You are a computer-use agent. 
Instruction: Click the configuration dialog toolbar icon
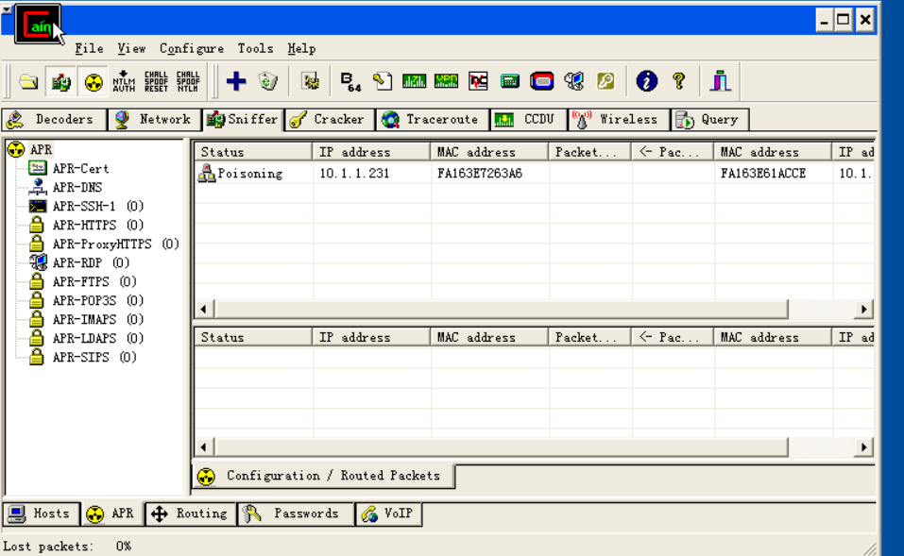[311, 81]
